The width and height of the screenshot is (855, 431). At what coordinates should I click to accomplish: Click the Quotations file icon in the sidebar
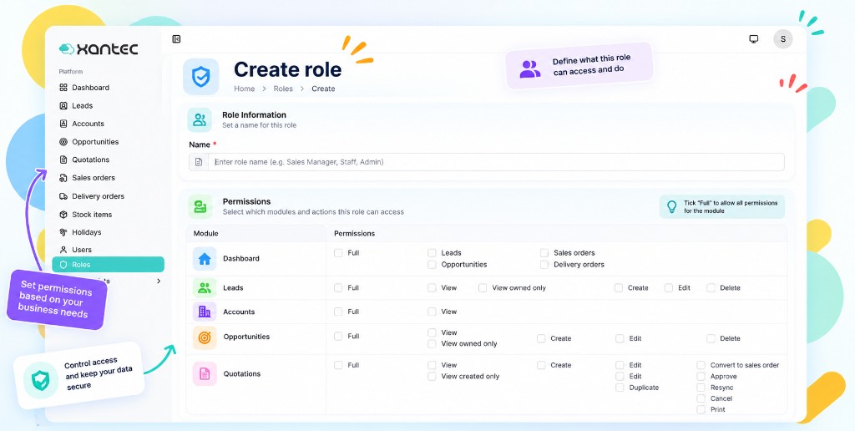click(x=63, y=160)
